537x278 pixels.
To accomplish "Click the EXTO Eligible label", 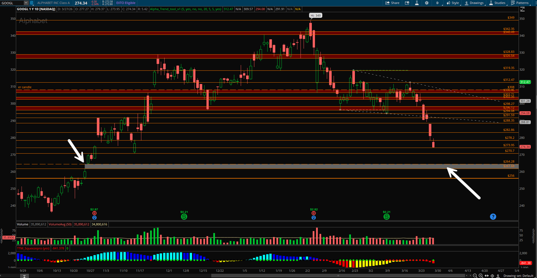I will 126,3.
